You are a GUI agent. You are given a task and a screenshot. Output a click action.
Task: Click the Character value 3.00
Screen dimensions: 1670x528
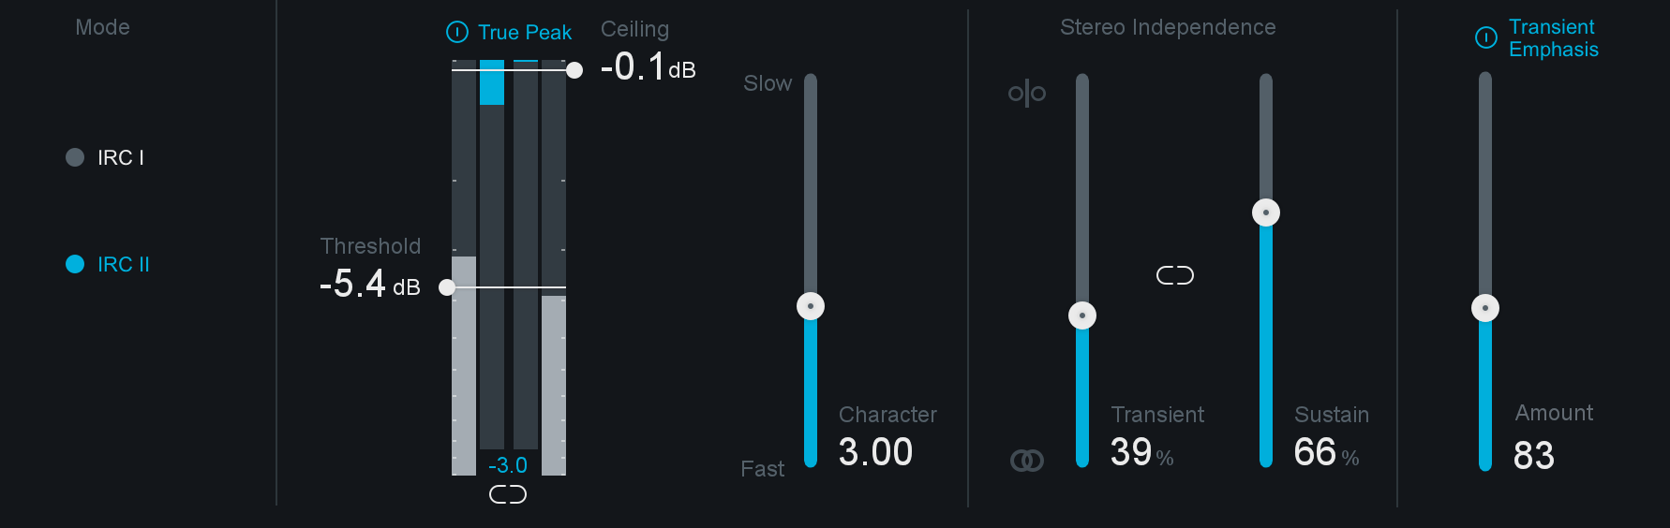point(875,452)
